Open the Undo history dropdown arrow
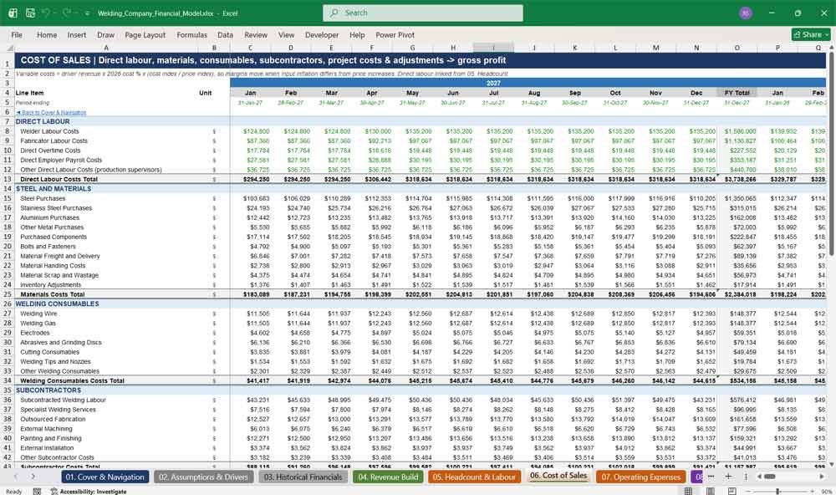Viewport: 836px width, 495px height. 55,13
